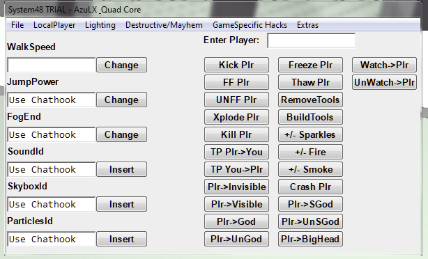Click the Freeze Plr button

click(x=310, y=65)
